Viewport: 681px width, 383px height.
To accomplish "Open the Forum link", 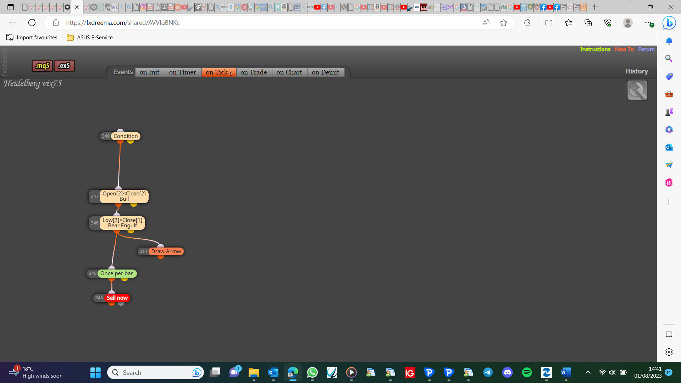I will click(x=646, y=49).
